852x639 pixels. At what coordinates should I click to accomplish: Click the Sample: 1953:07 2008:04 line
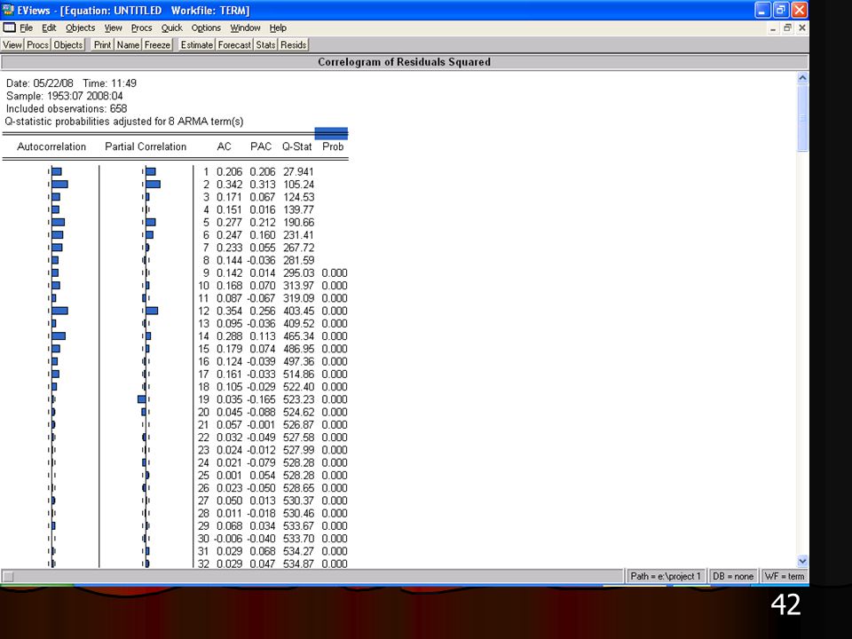pyautogui.click(x=64, y=96)
